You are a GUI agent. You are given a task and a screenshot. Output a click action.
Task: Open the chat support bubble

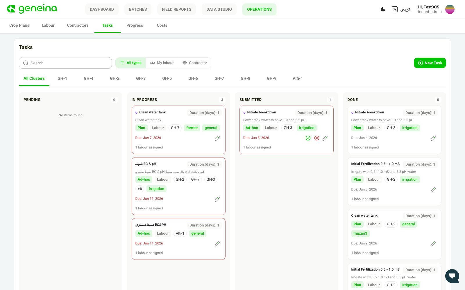coord(452,276)
